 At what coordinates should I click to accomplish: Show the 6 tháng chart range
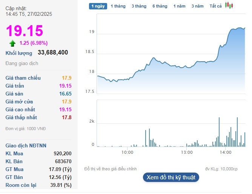point(160,6)
